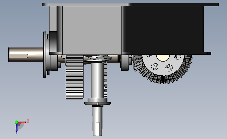Pick the horizontal keyed input shaft
The image size is (227, 139).
26,55
